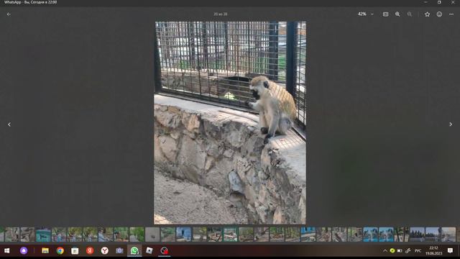Expand the hidden system tray icons
Screen dimensions: 460x259
(x=385, y=251)
